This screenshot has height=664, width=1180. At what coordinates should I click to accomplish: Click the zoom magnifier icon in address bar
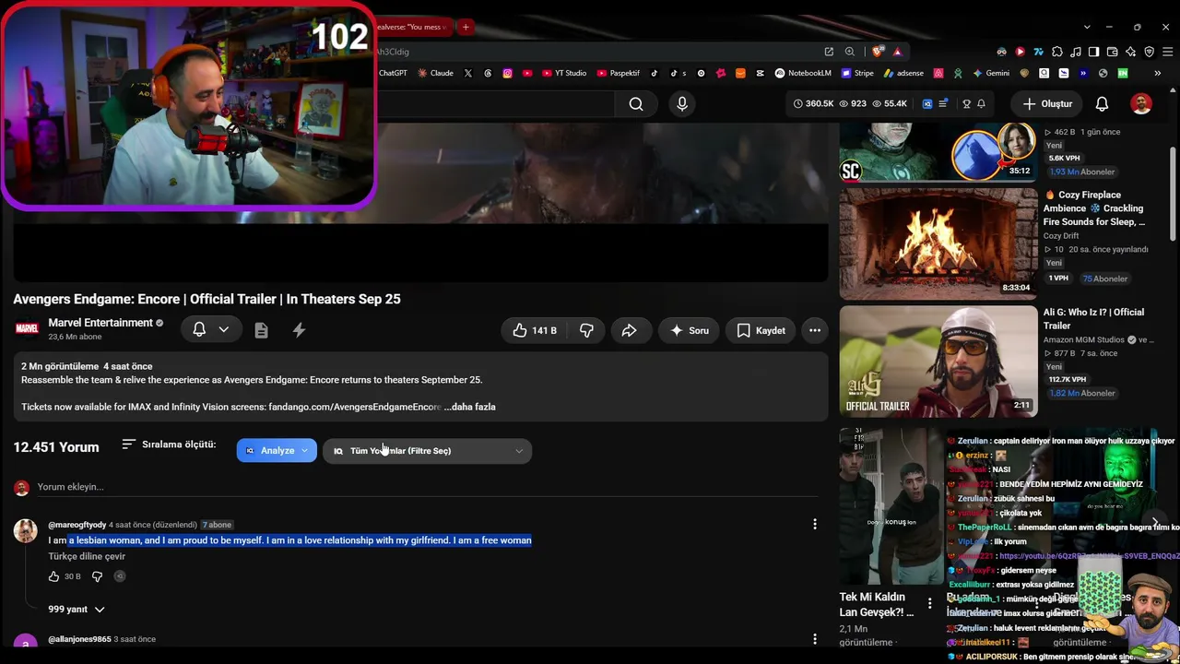pos(850,52)
